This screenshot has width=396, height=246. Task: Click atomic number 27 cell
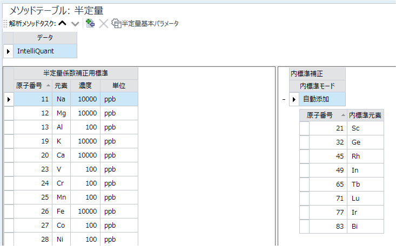point(33,225)
